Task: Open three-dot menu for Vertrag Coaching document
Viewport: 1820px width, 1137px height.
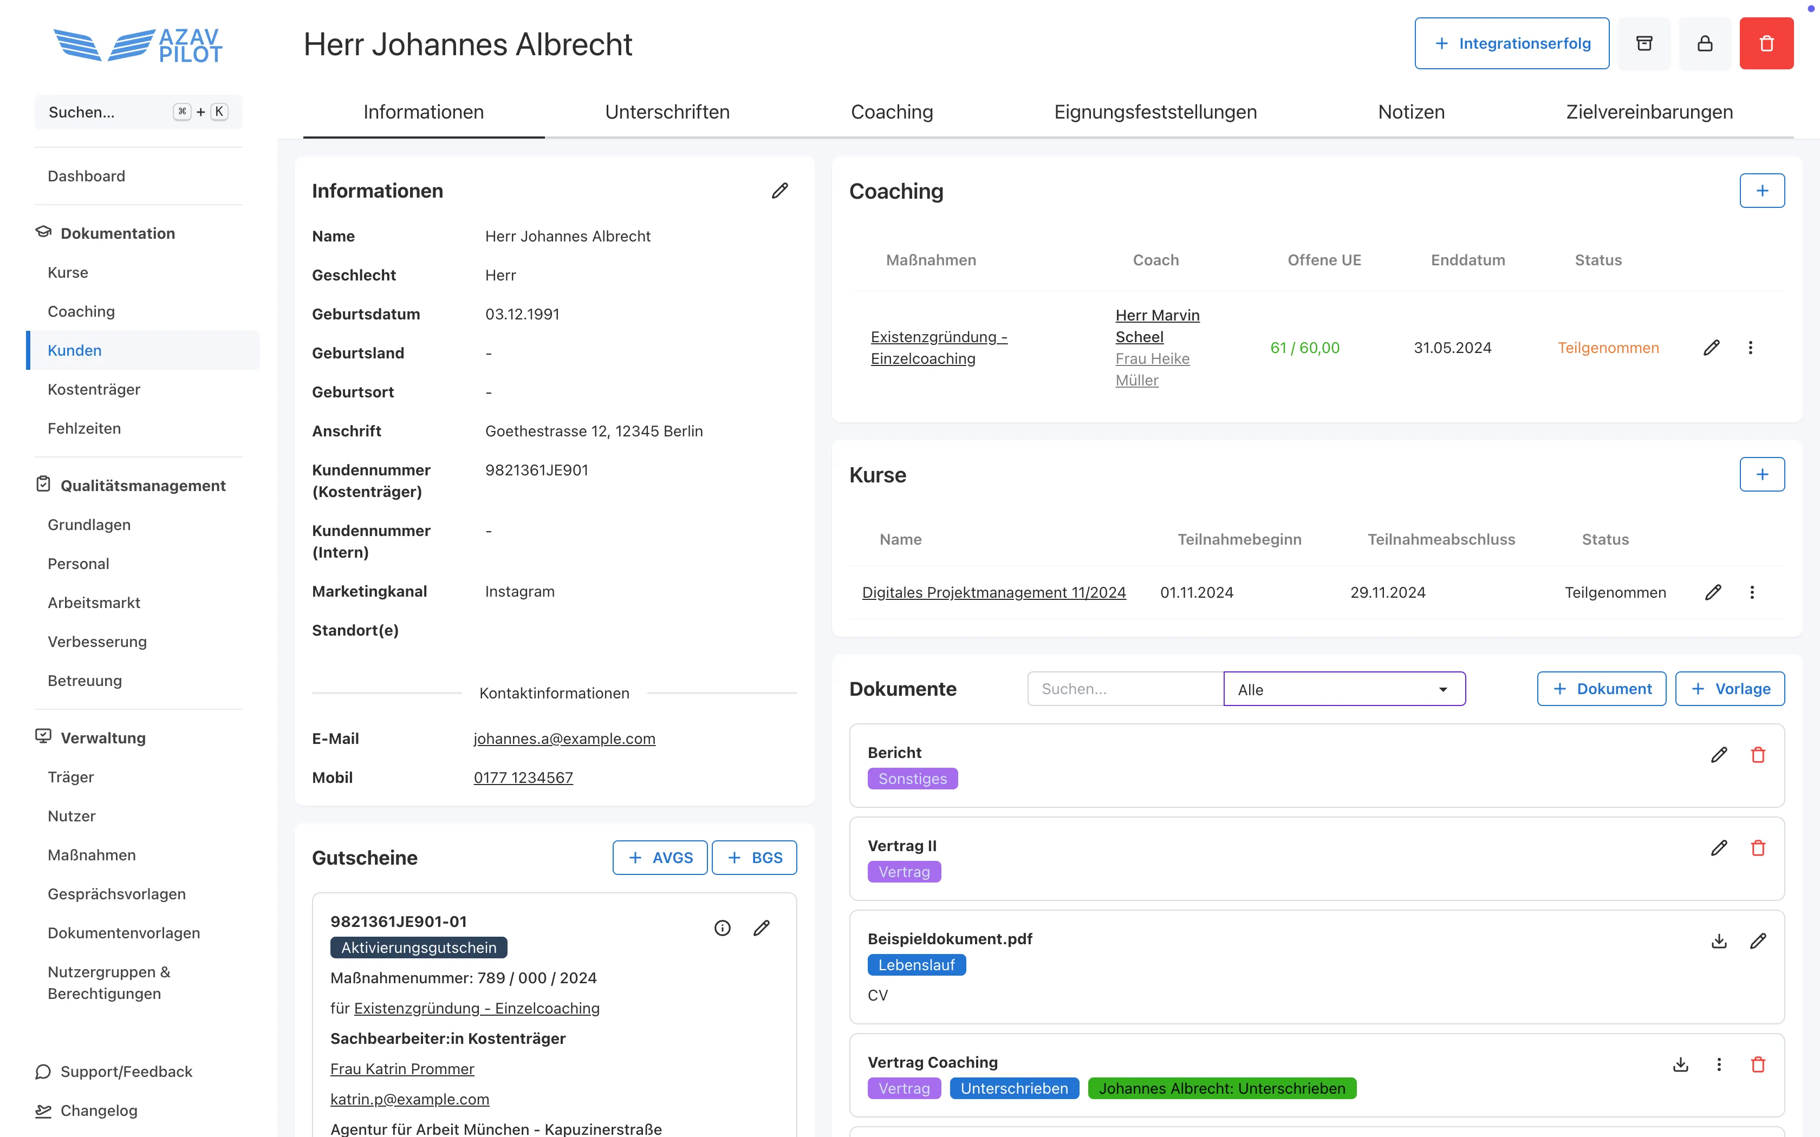Action: tap(1719, 1065)
